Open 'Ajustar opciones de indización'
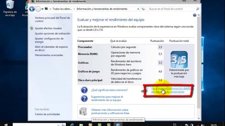 (x=52, y=34)
